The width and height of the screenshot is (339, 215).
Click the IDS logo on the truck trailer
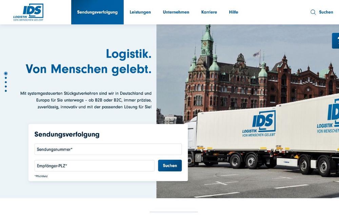pos(259,124)
